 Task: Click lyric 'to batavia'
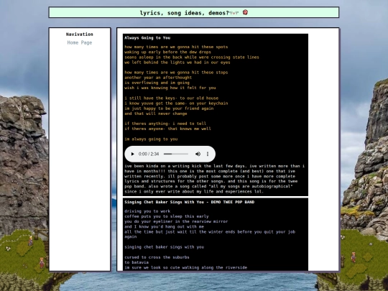point(137,262)
